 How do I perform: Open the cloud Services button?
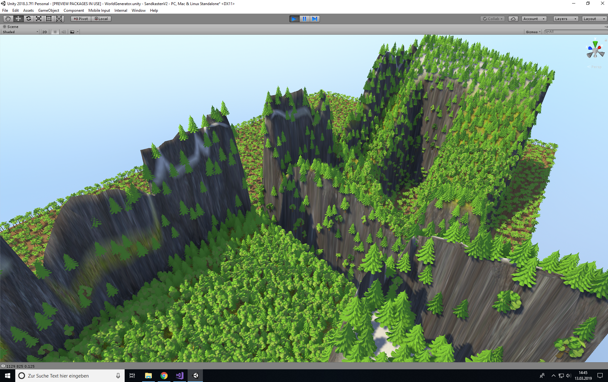pyautogui.click(x=513, y=19)
